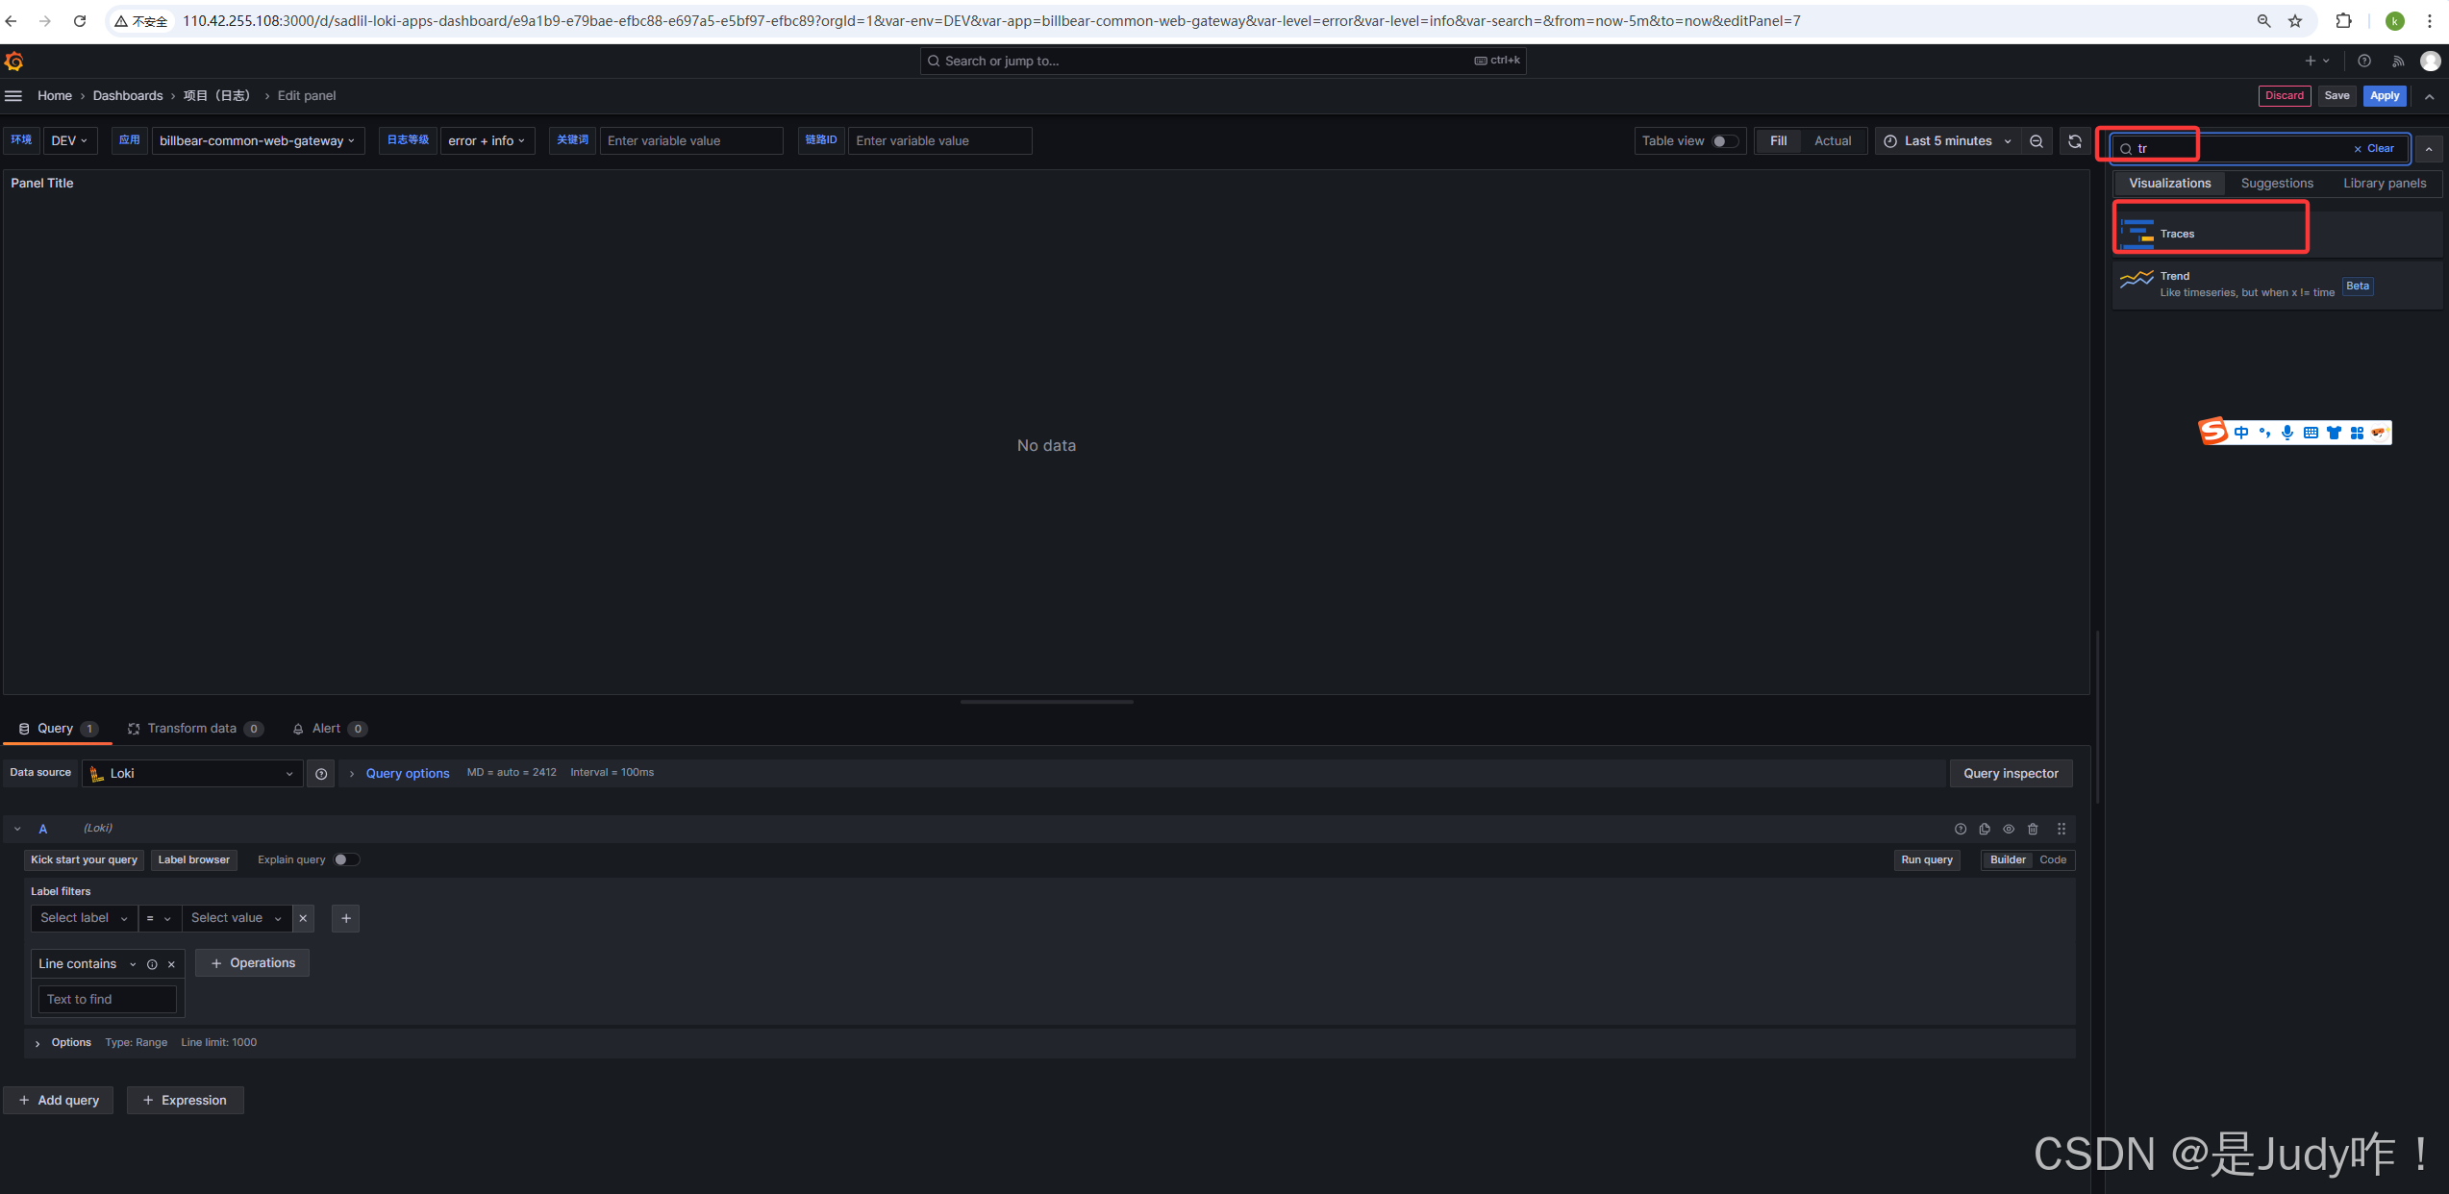This screenshot has width=2449, height=1194.
Task: Switch to the Transform data tab
Action: tap(192, 729)
